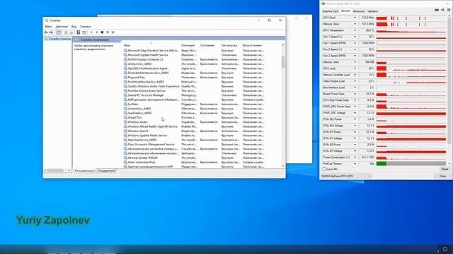The width and height of the screenshot is (453, 254).
Task: Select the Windows Mixed Reality OpenXR Service row
Action: click(x=193, y=126)
